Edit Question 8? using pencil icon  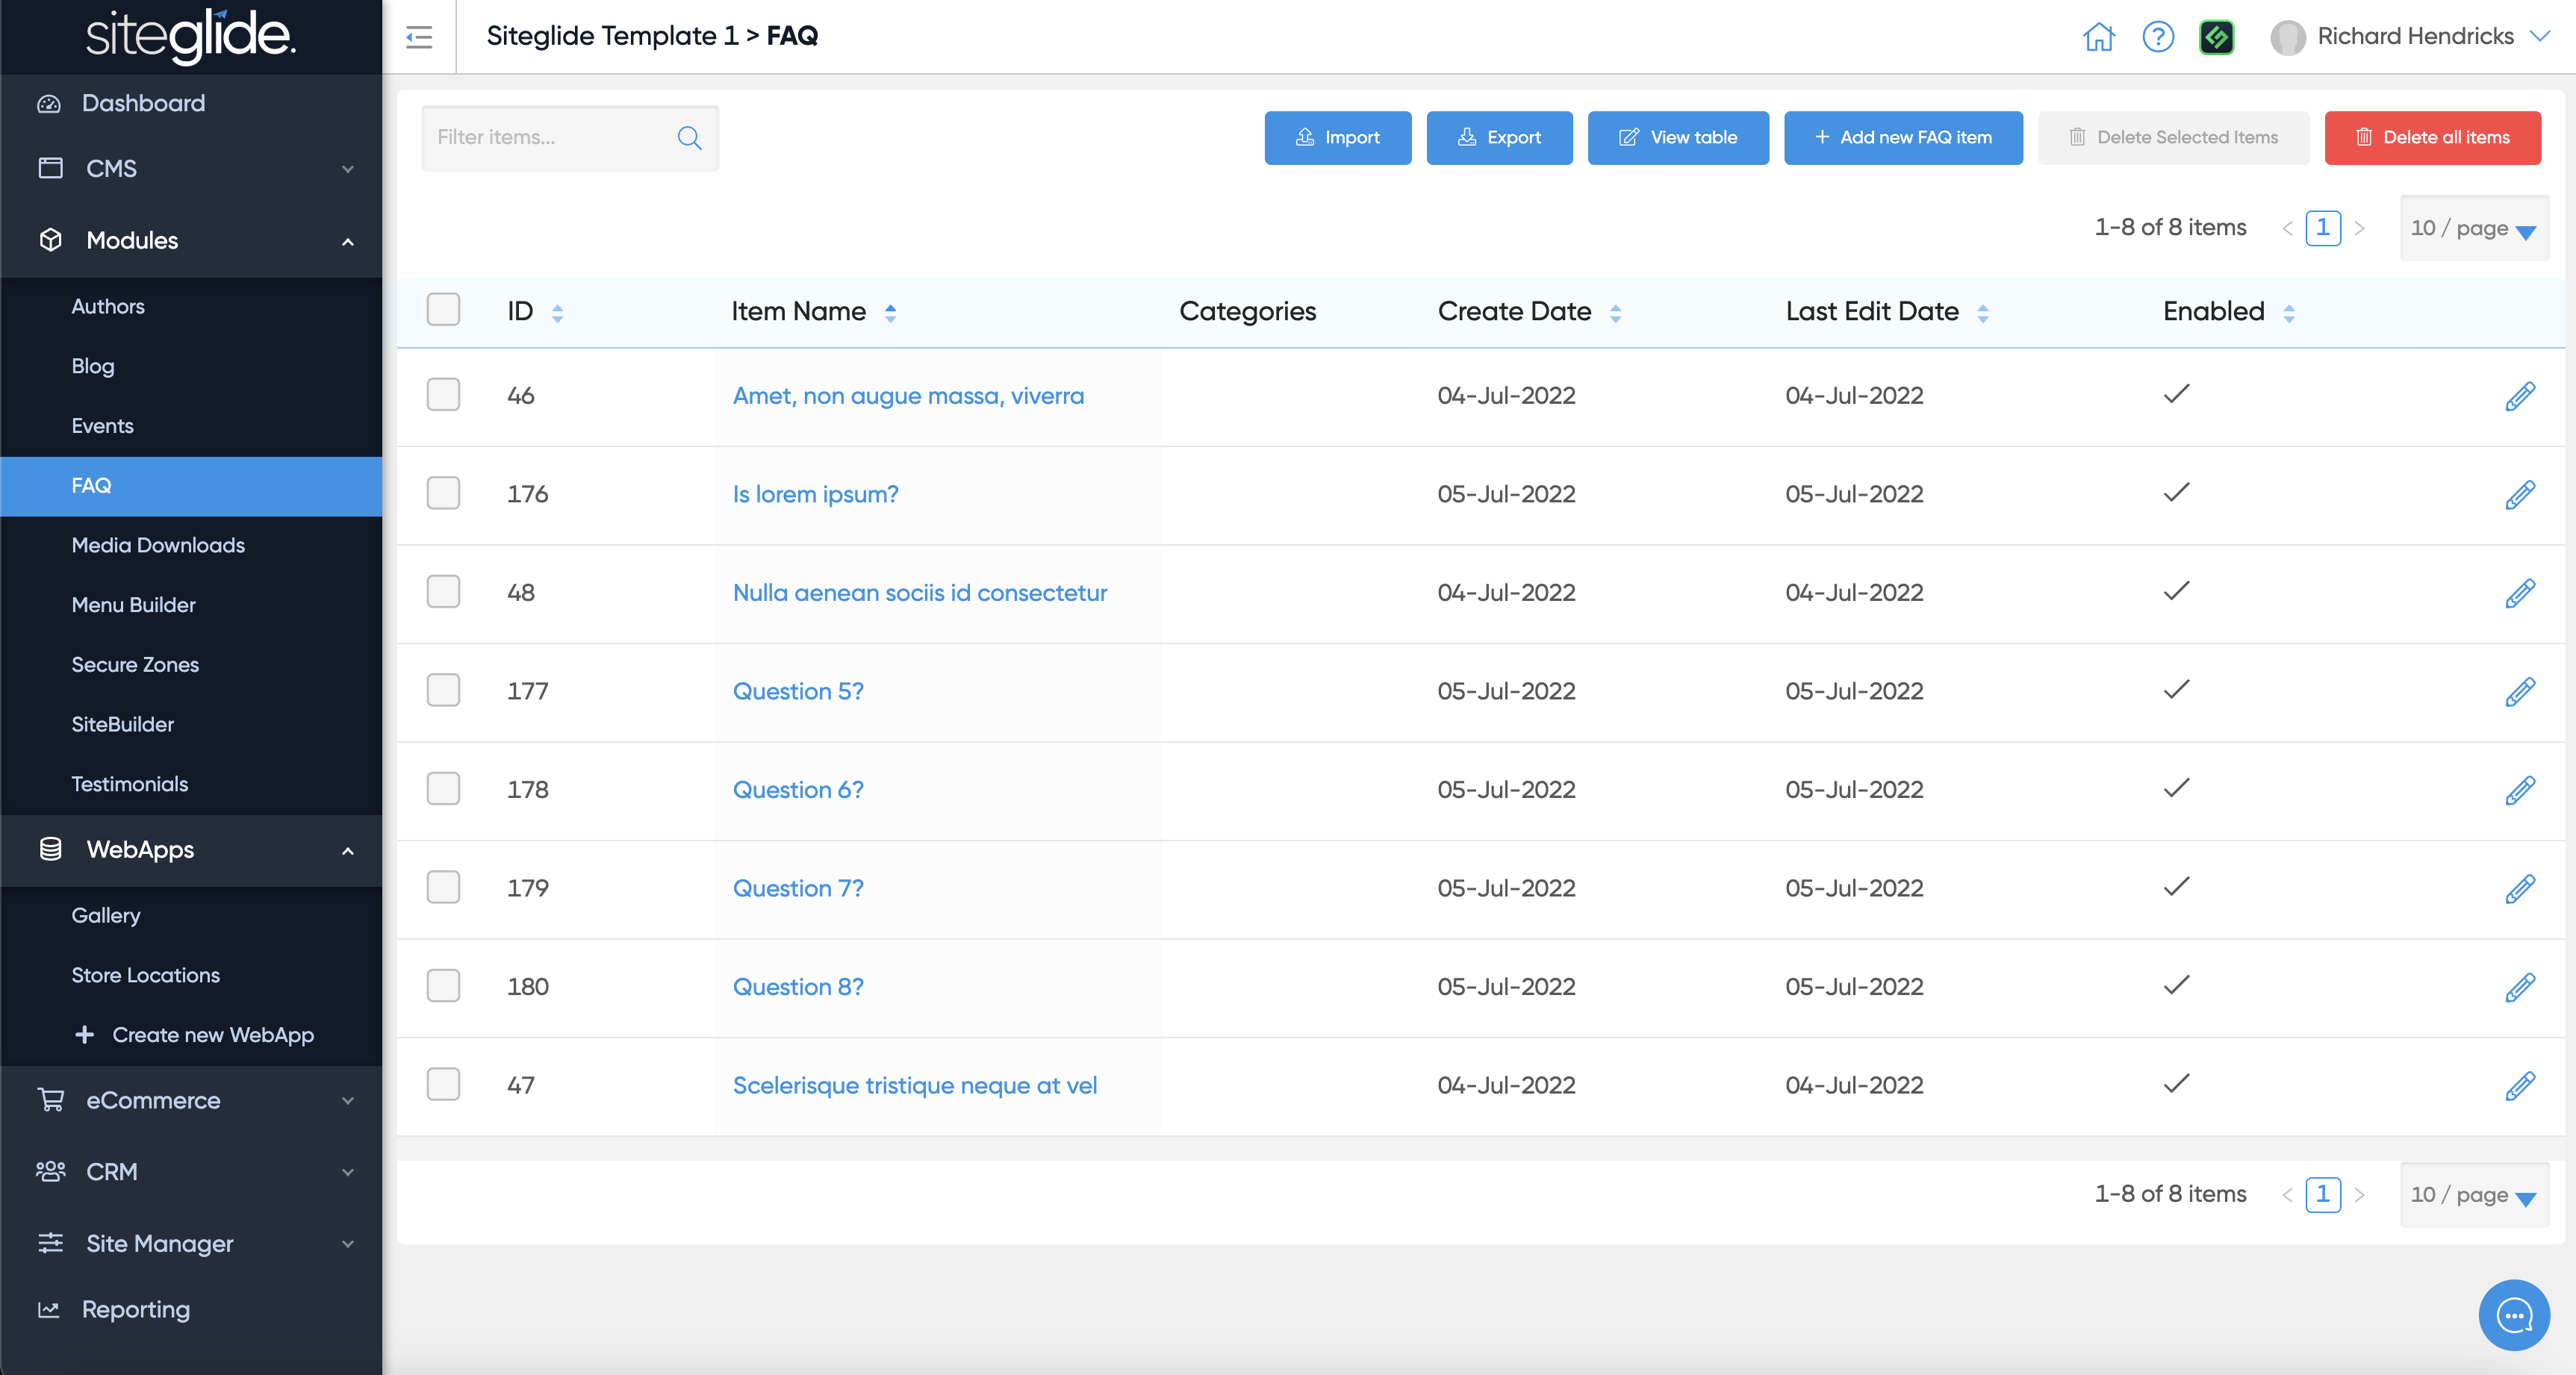point(2519,987)
